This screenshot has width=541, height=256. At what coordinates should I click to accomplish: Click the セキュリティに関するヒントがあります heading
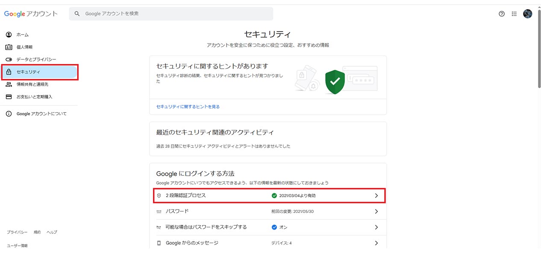[212, 66]
